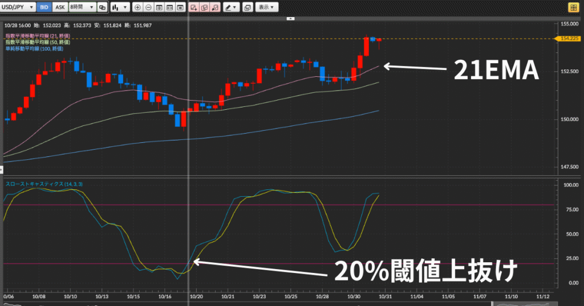The width and height of the screenshot is (584, 306).
Task: Switch price display to BID
Action: tap(44, 7)
